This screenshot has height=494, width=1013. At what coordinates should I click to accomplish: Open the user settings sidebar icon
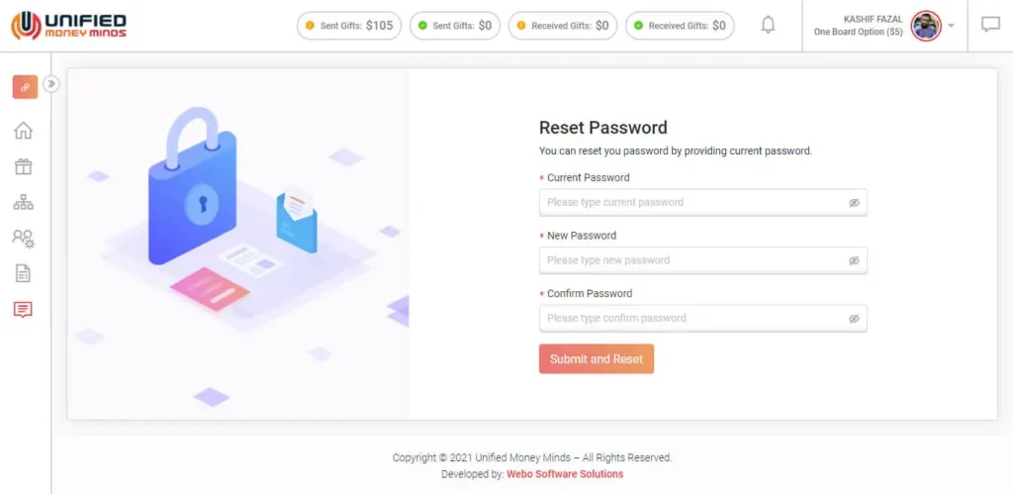(x=23, y=238)
